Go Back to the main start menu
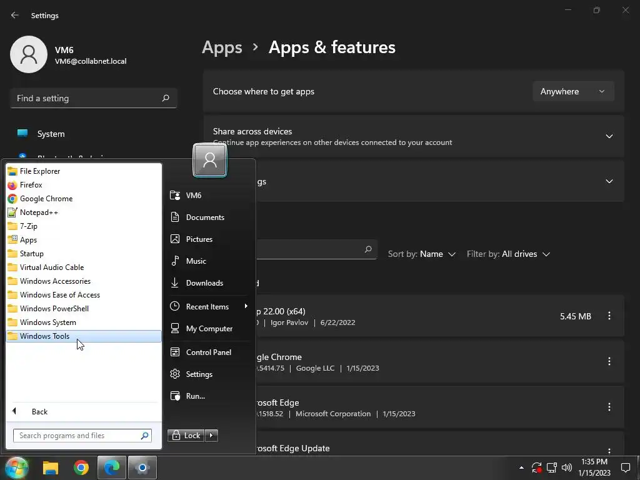This screenshot has width=640, height=480. pos(84,411)
